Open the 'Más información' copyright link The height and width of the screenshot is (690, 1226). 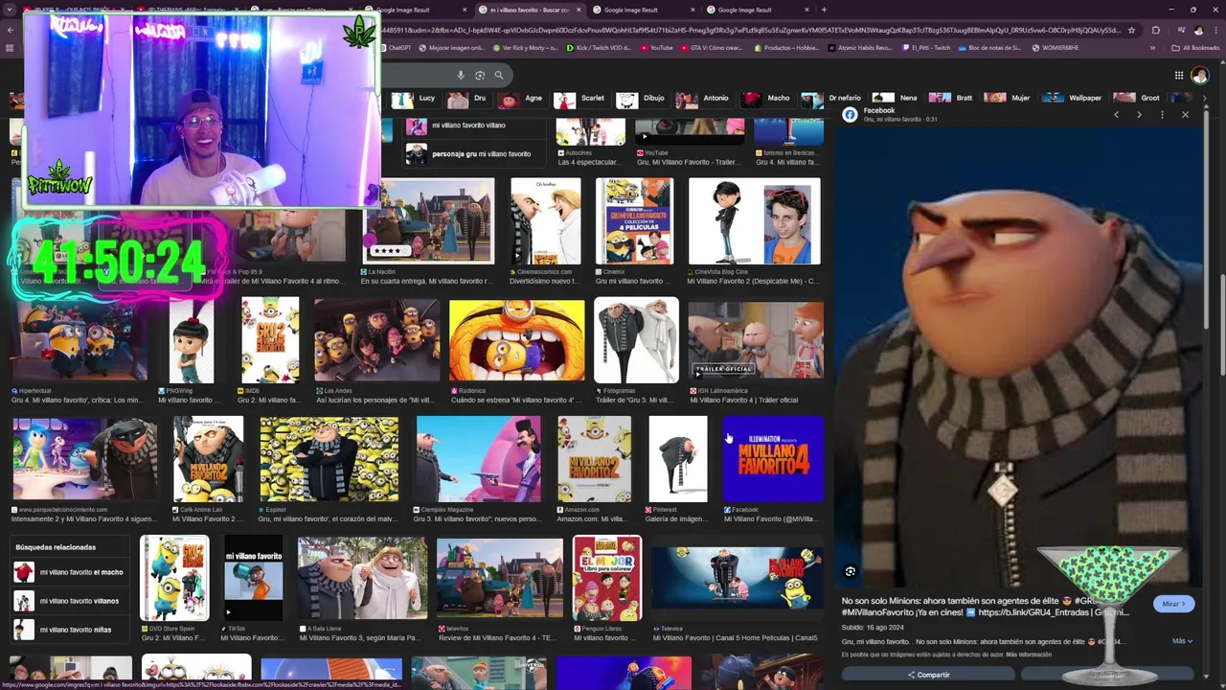(1029, 655)
